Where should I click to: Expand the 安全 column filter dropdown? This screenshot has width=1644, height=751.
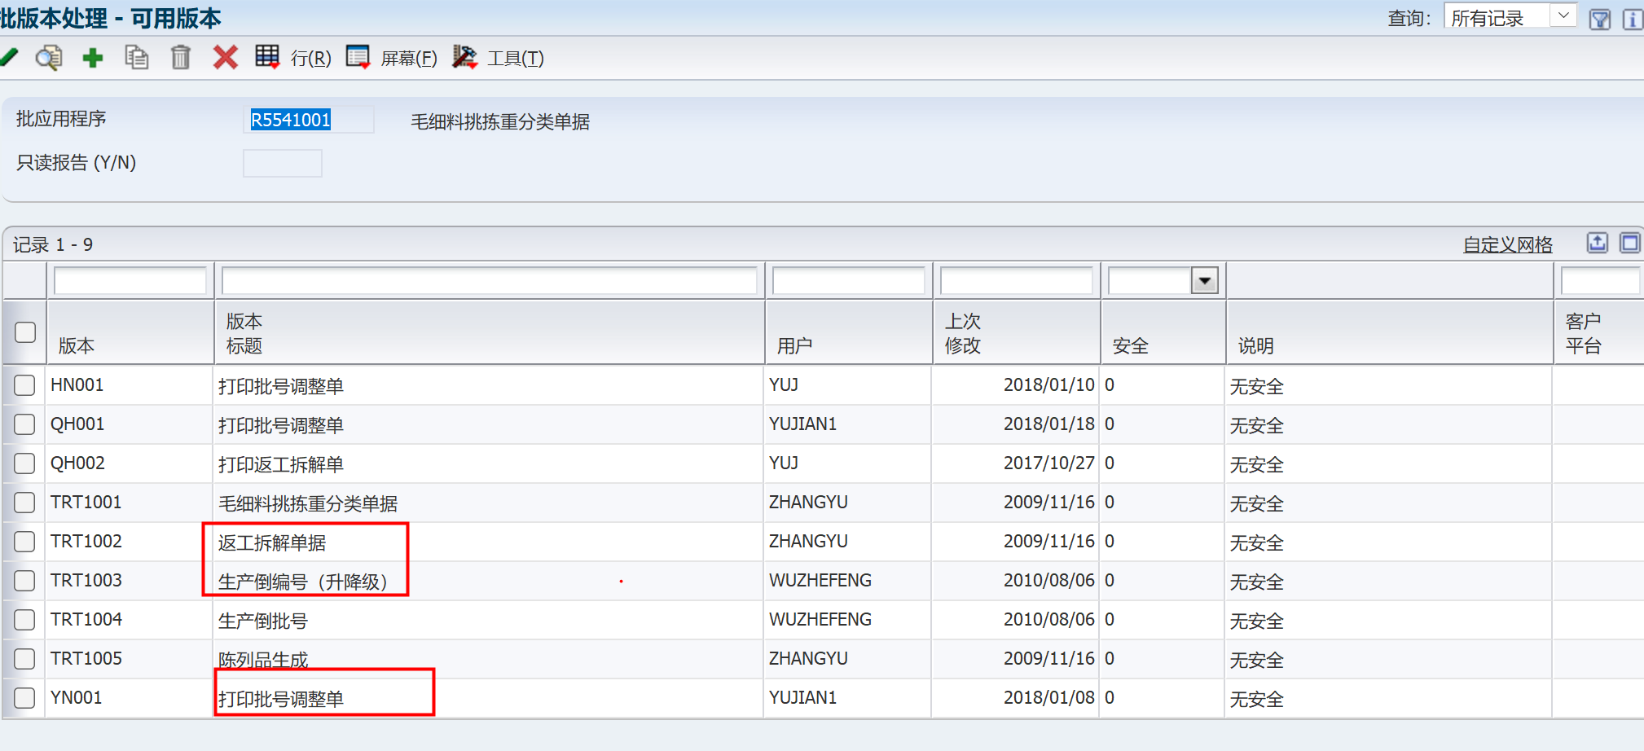coord(1204,281)
